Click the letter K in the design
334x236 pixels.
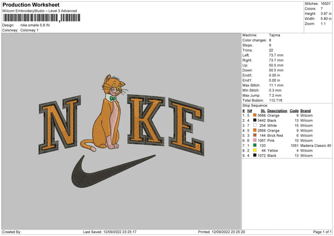146,120
